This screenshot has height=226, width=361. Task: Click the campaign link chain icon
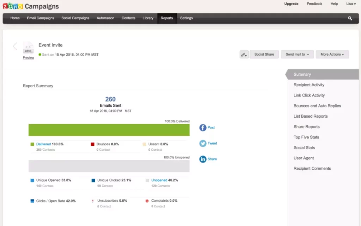(244, 54)
